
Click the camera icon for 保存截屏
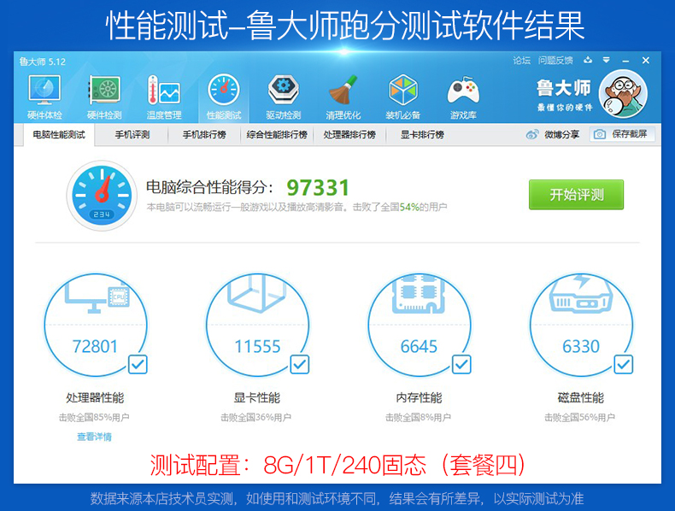pyautogui.click(x=599, y=135)
